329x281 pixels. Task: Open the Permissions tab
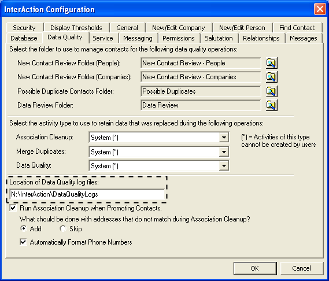(179, 38)
